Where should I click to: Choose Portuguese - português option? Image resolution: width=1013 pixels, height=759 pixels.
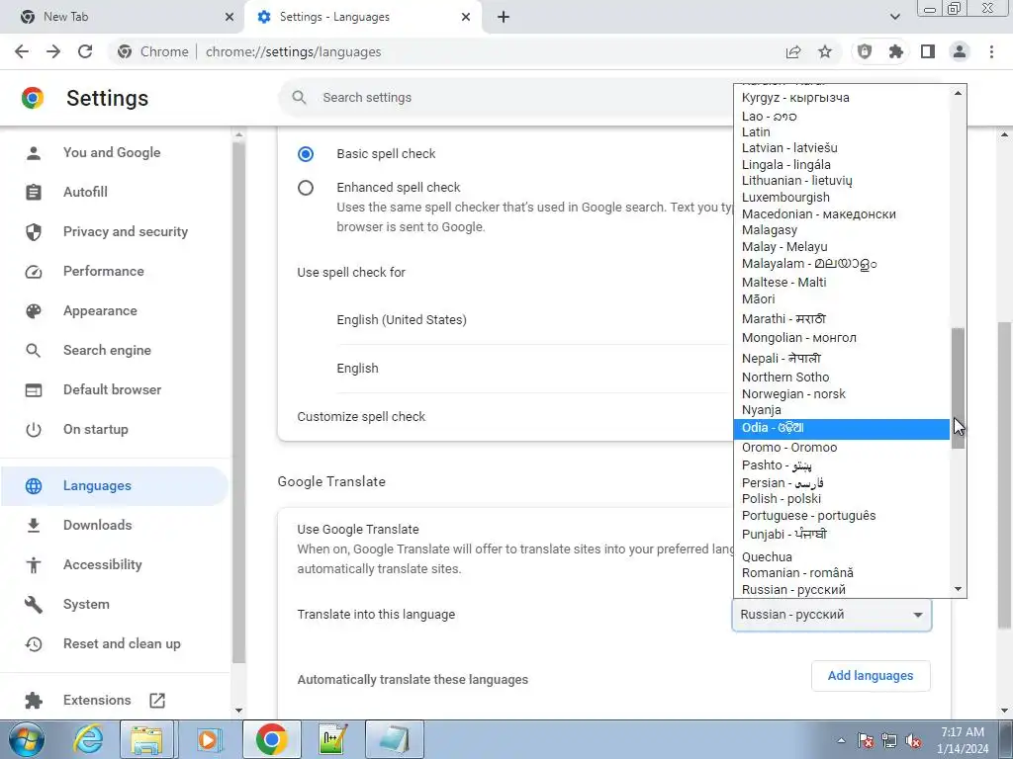tap(841, 516)
